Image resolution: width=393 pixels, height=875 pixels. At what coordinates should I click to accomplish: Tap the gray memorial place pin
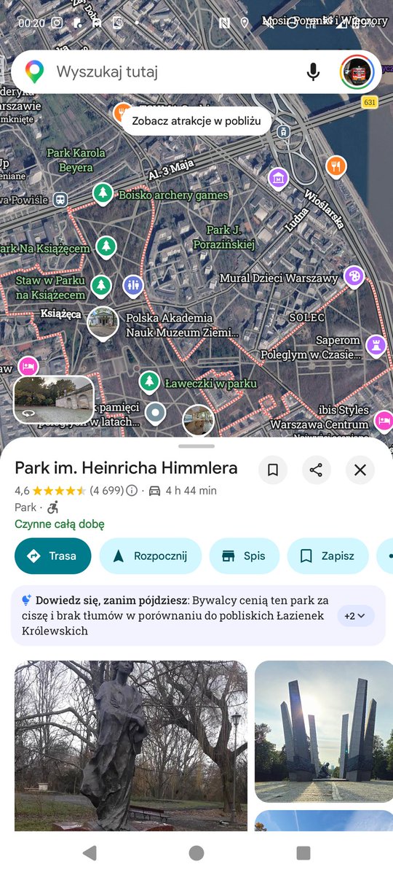coord(154,413)
